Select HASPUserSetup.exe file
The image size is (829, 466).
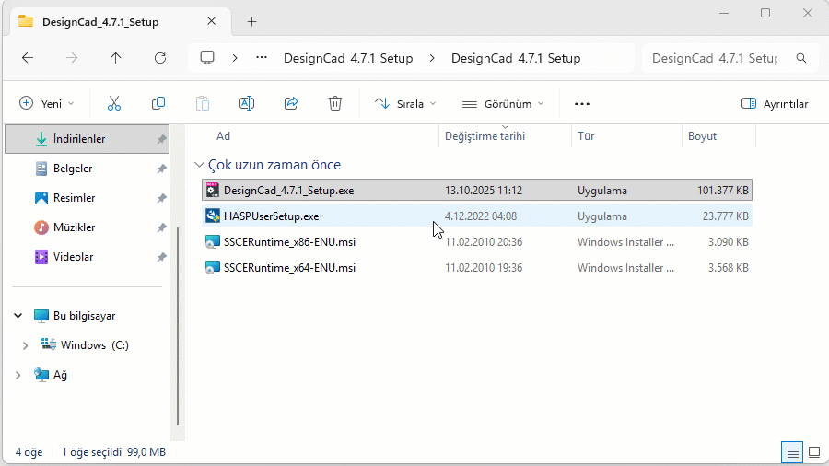pyautogui.click(x=271, y=216)
